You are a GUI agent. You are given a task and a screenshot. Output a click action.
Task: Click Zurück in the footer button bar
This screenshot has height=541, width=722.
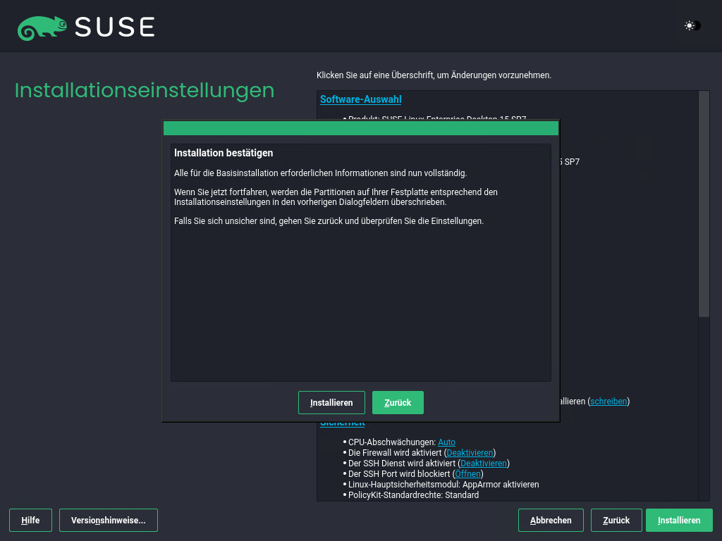pos(616,521)
